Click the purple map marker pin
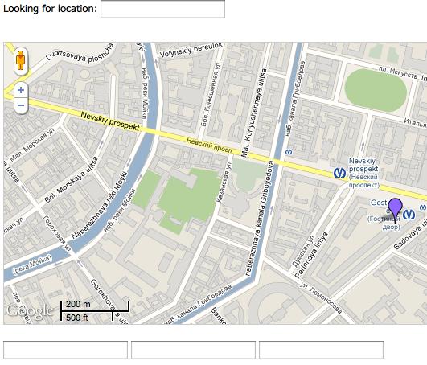 395,211
